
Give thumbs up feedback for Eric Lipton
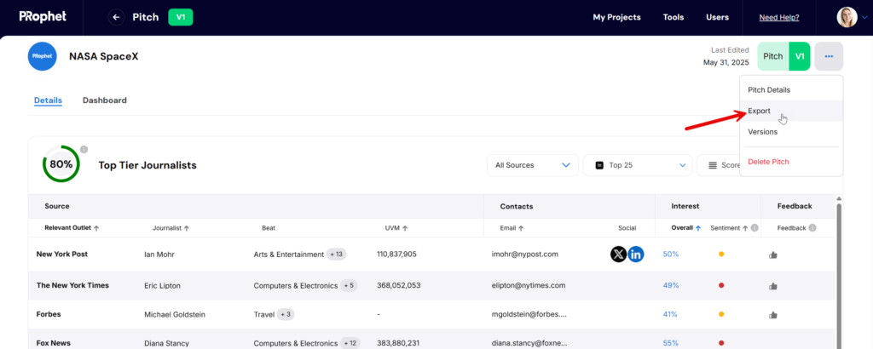point(772,286)
